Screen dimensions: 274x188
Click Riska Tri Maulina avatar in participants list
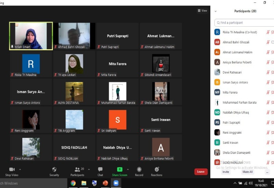(217, 32)
